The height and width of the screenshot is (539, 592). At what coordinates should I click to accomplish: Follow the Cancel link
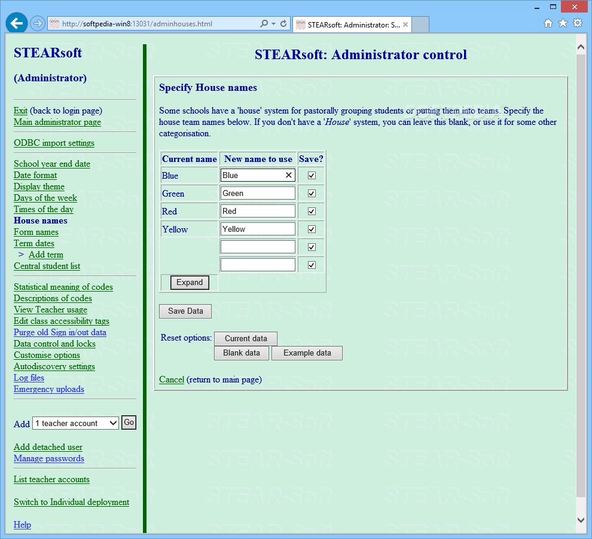tap(172, 379)
